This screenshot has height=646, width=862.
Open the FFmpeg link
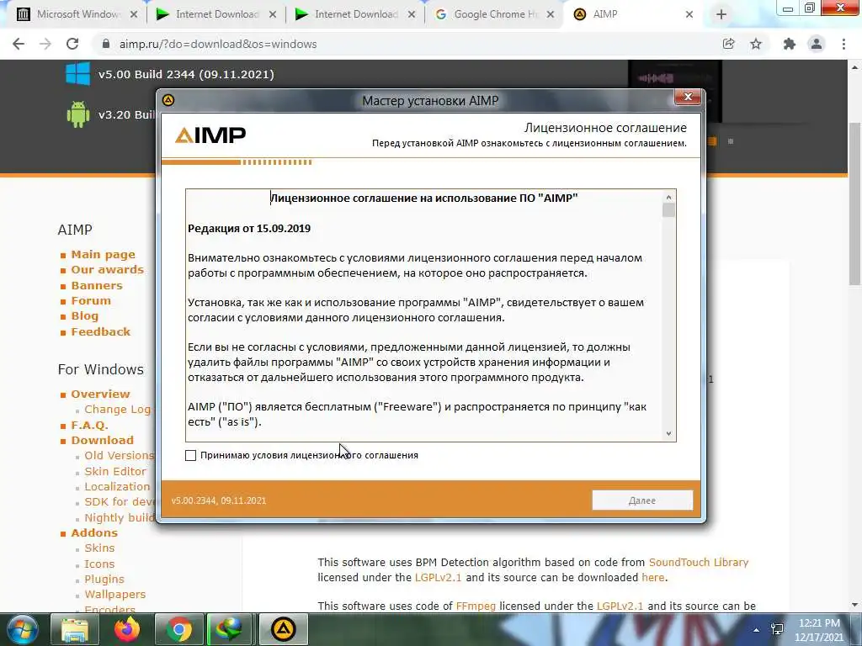click(476, 606)
